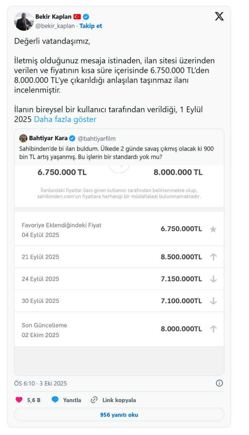
Task: Open the 956 yanıtı oku replies button
Action: tap(119, 415)
